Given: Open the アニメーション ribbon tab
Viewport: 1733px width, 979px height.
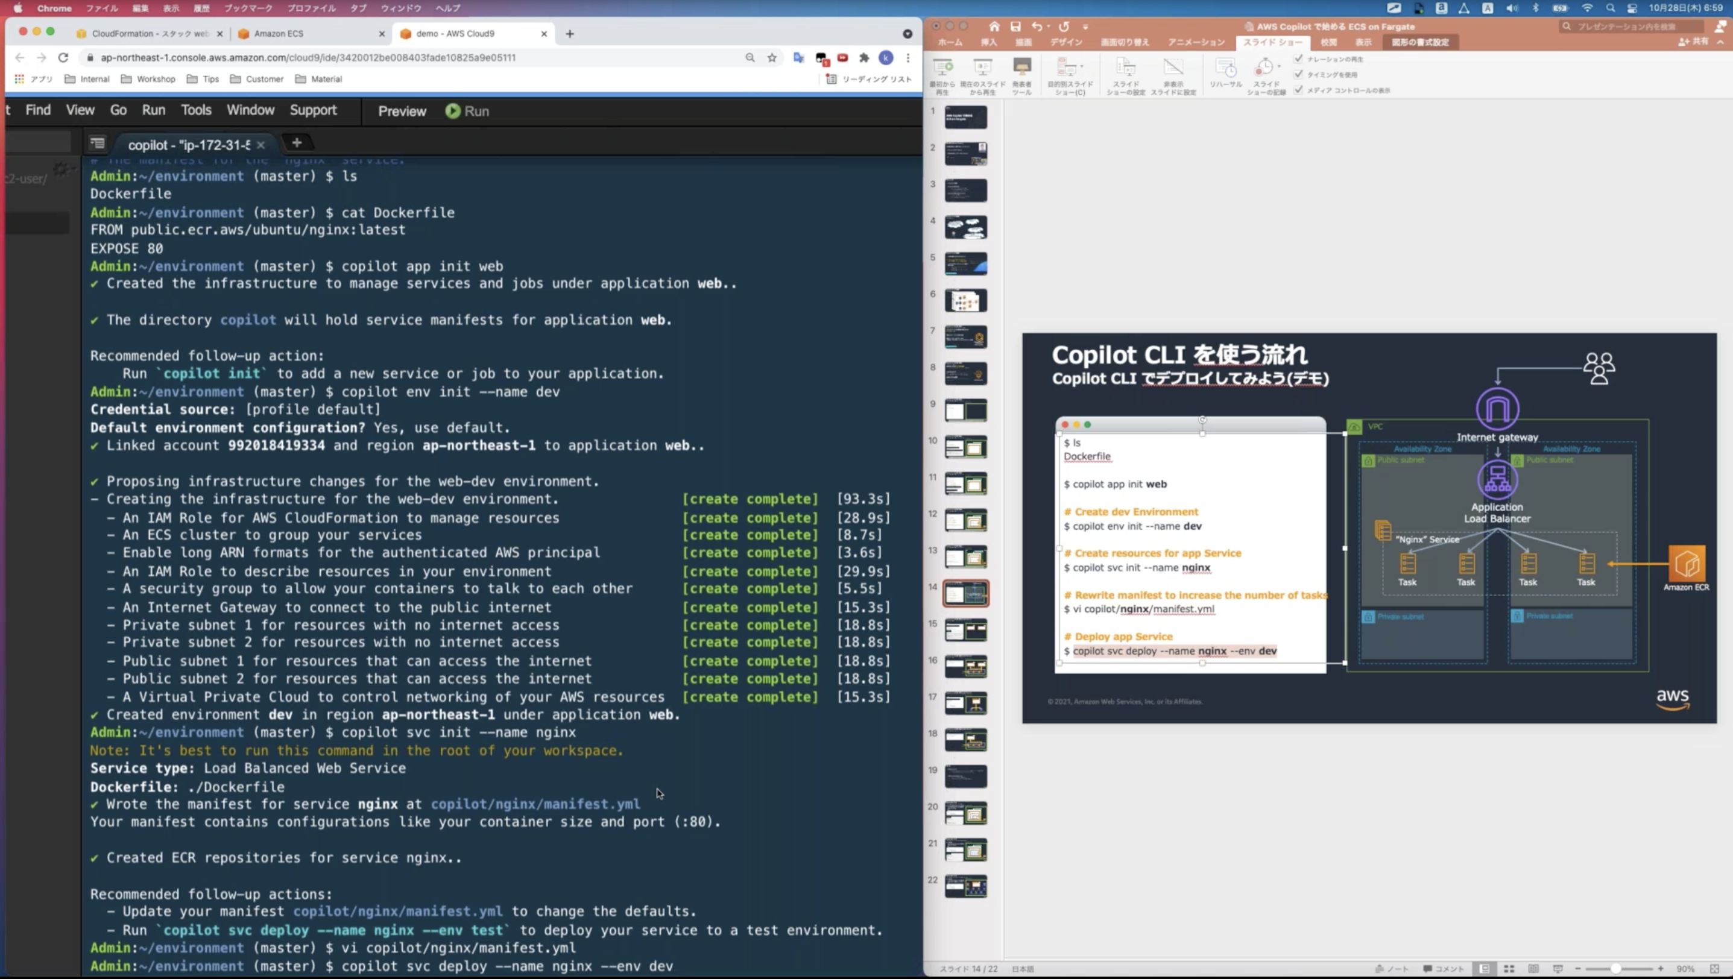Looking at the screenshot, I should pos(1196,42).
